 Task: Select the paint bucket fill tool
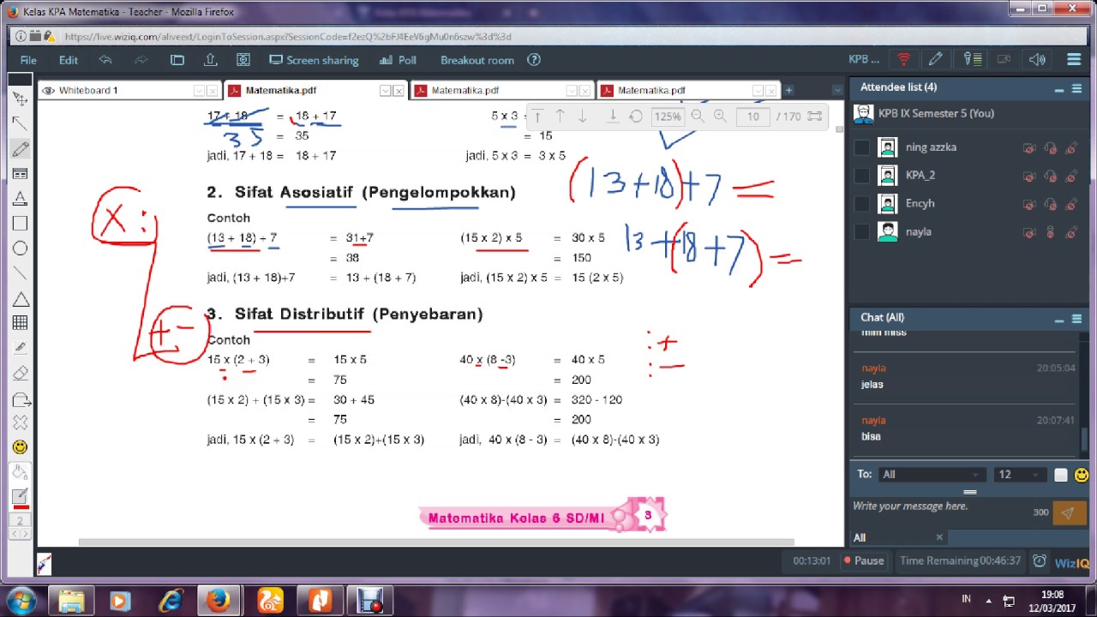20,471
